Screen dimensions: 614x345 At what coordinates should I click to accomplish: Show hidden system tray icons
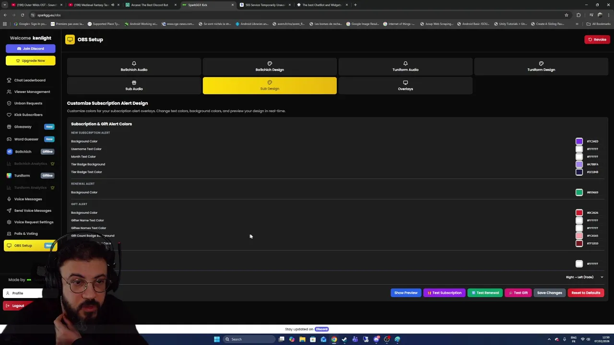click(549, 339)
